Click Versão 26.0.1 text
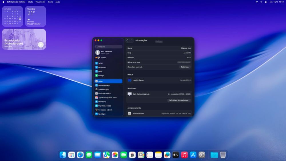The image size is (286, 161). tap(185, 80)
